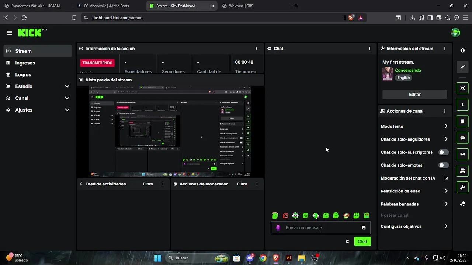Click the browser address bar URL
Viewport: 472px width, 265px height.
117,18
